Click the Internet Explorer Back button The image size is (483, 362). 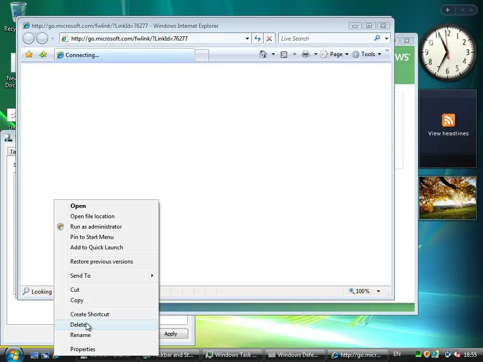click(x=28, y=39)
